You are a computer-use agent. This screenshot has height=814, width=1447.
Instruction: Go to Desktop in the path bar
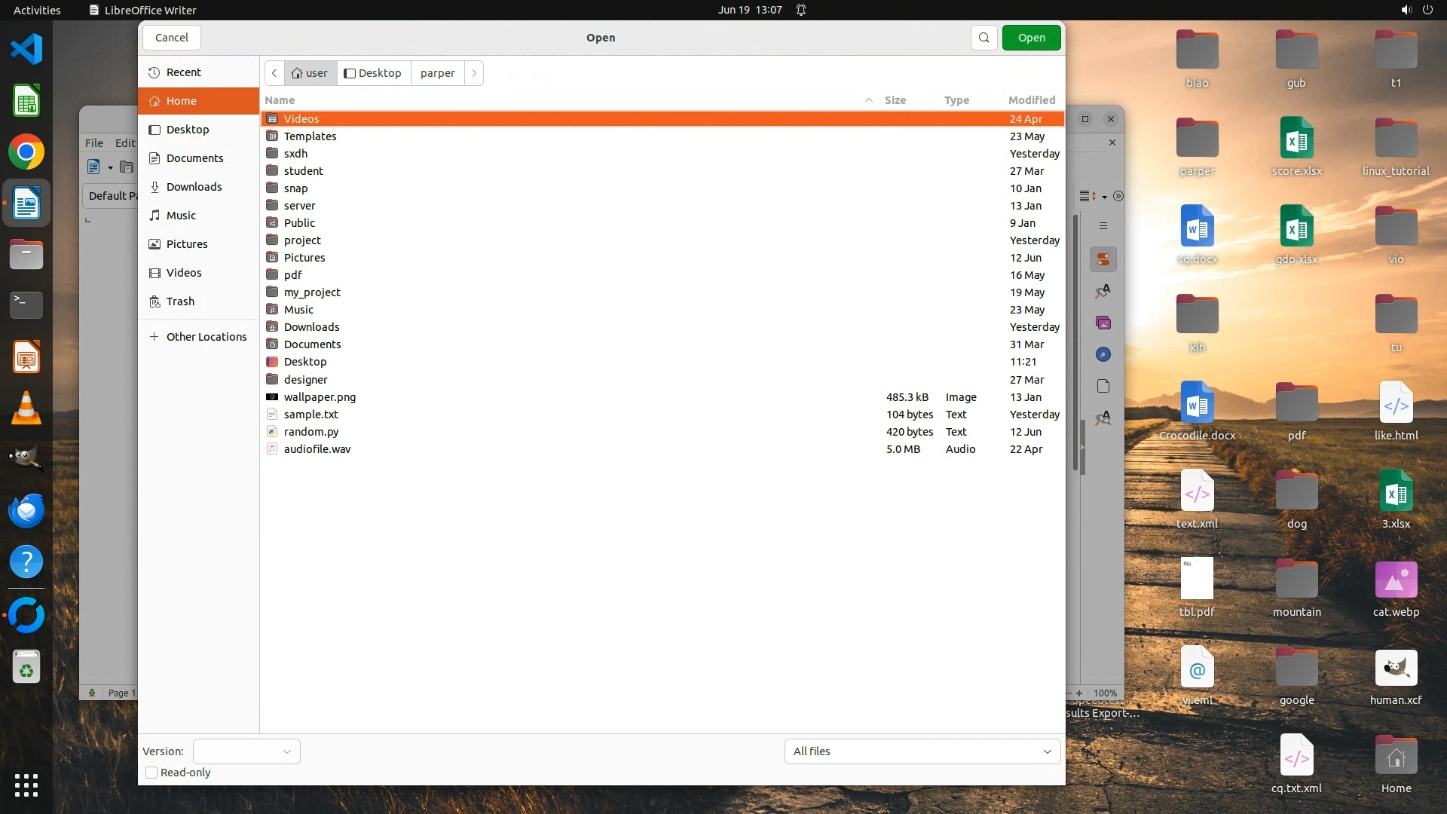(x=373, y=73)
